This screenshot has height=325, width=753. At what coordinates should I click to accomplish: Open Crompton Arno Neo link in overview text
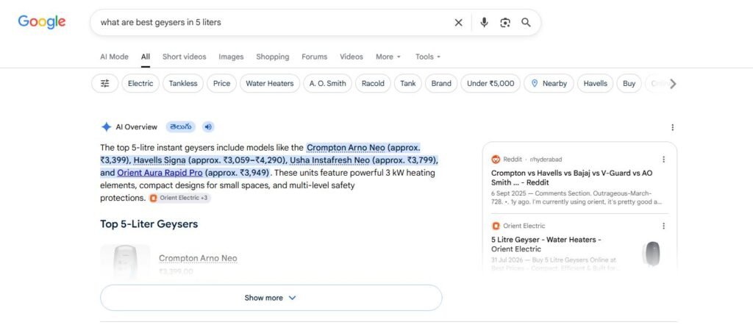point(346,147)
